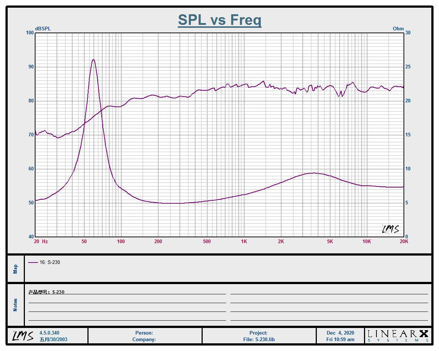Click the 'SPL vs Freq' chart title
The image size is (439, 351).
coord(219,20)
